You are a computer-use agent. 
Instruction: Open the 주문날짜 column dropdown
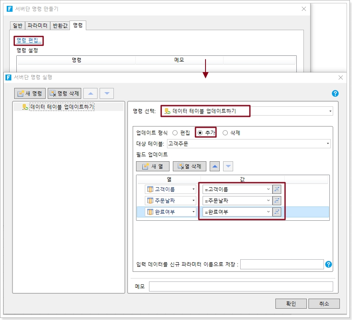click(193, 201)
